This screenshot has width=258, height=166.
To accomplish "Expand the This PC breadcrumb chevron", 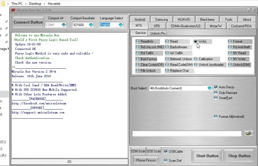I will 26,4.
